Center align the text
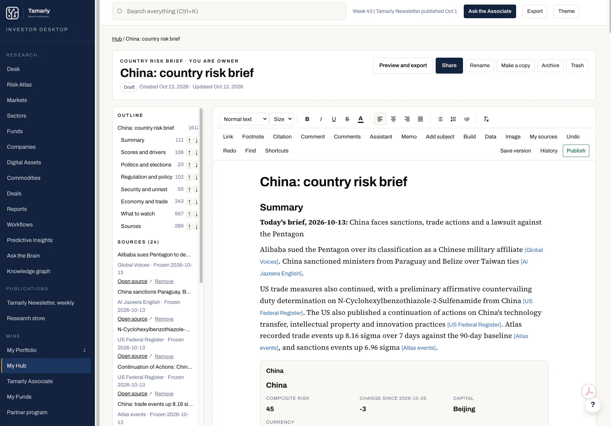Screen dimensions: 611x426 click(x=394, y=119)
